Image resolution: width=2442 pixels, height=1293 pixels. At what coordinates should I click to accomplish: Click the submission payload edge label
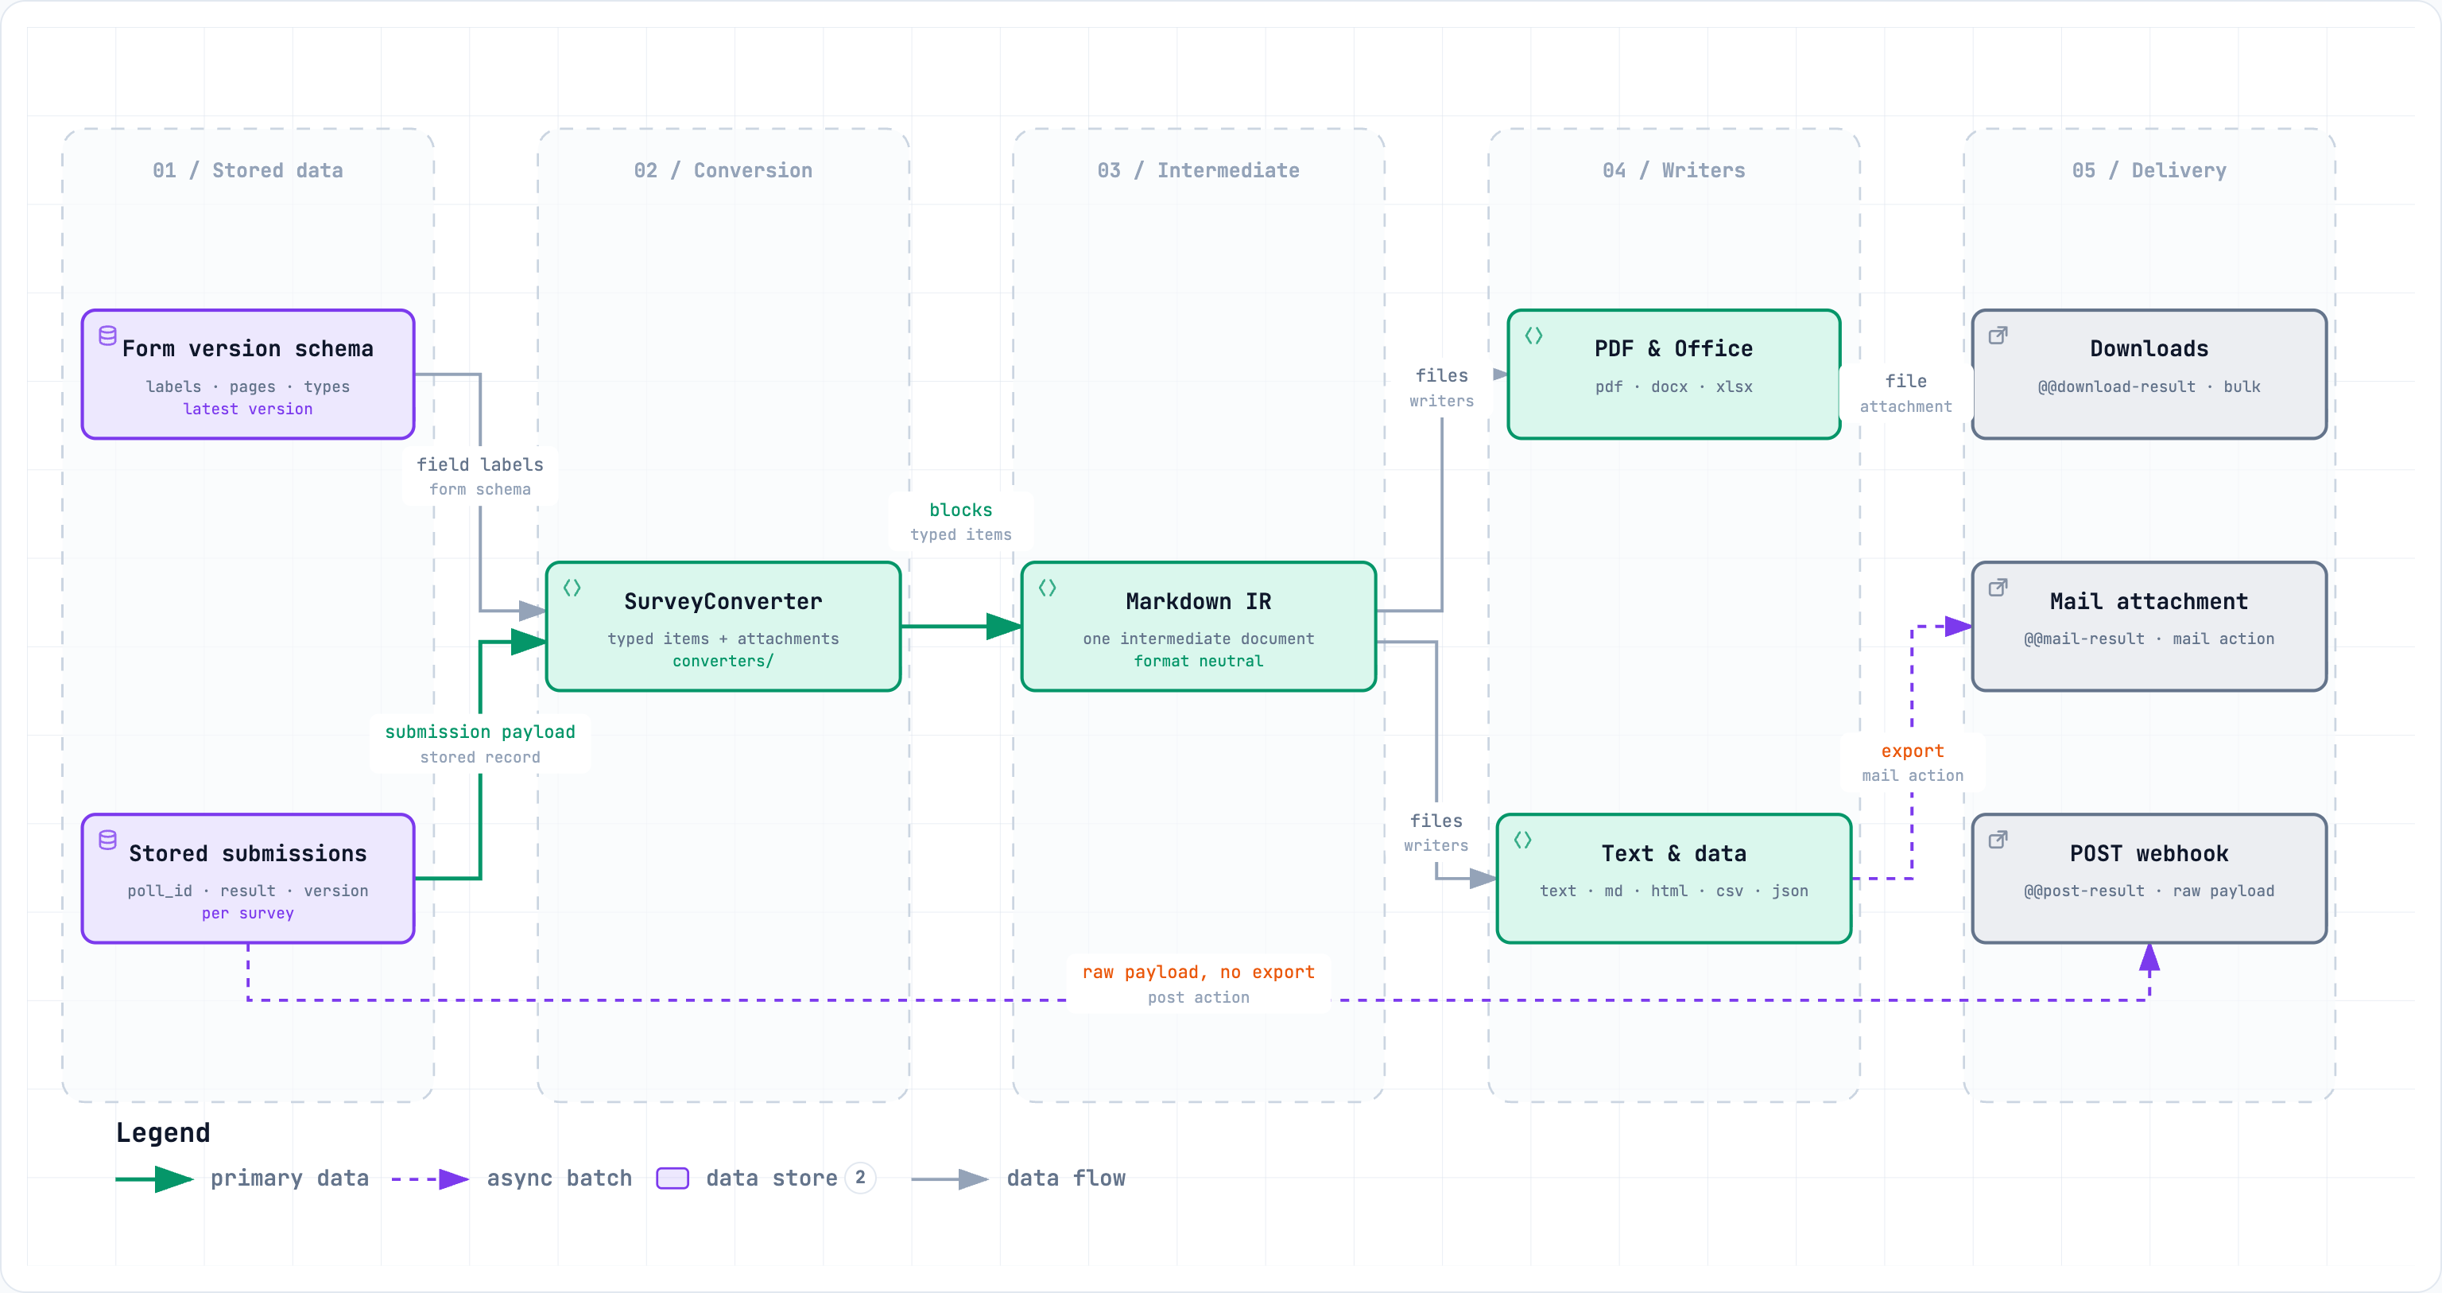(x=479, y=732)
